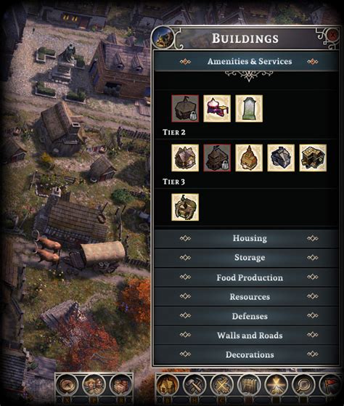Select the pink circus tent building icon
Viewport: 344px width, 406px height.
click(217, 108)
